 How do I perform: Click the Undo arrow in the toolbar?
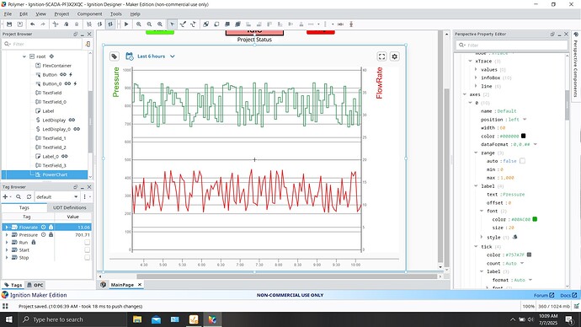click(33, 24)
